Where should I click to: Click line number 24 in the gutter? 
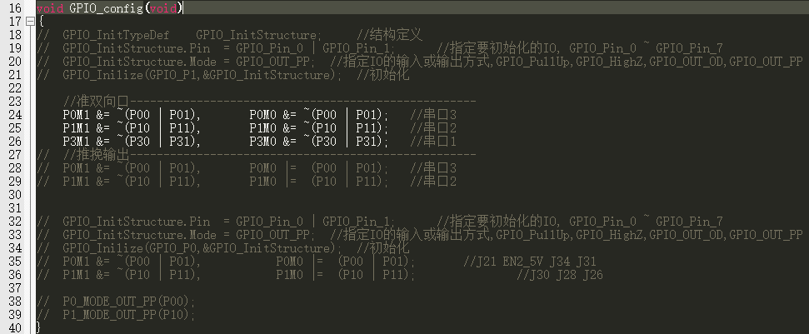tap(16, 115)
